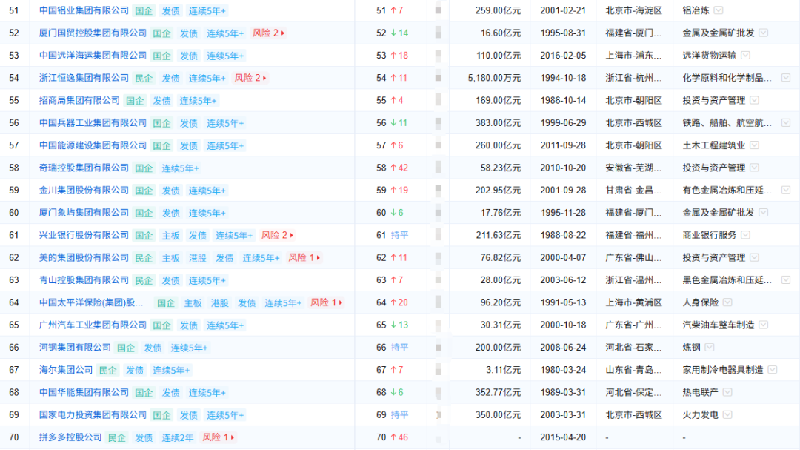
Task: Open 厦门国贸控股集团有限公司 company link
Action: (x=93, y=33)
